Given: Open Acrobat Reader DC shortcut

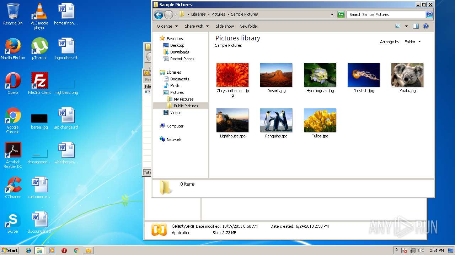Looking at the screenshot, I should (13, 155).
